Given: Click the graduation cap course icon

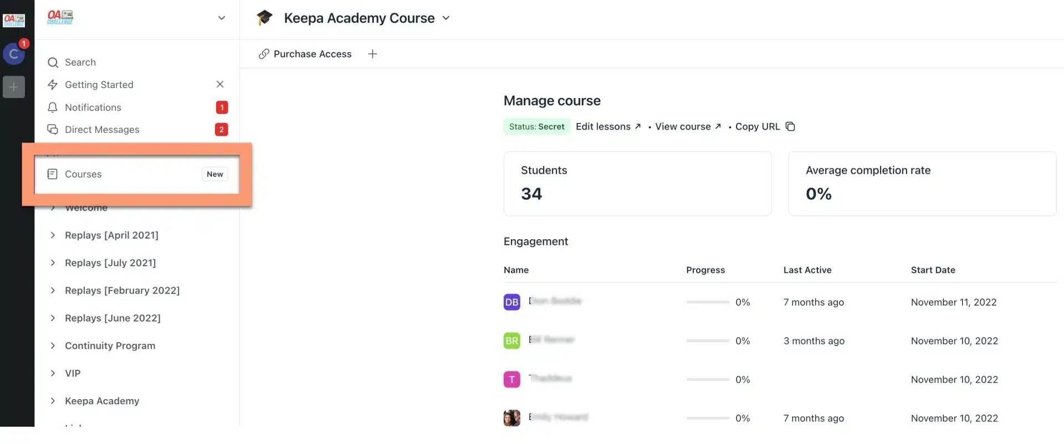Looking at the screenshot, I should (x=264, y=18).
